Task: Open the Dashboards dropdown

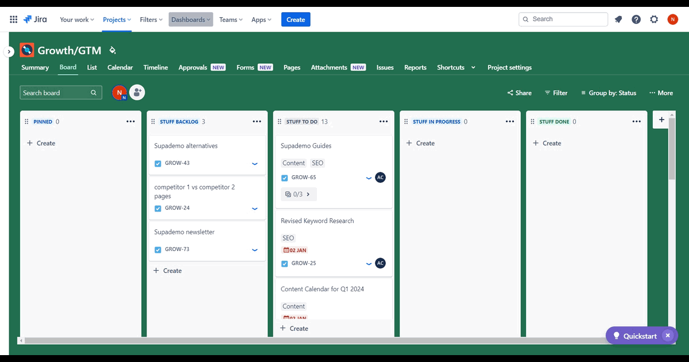Action: coord(191,20)
